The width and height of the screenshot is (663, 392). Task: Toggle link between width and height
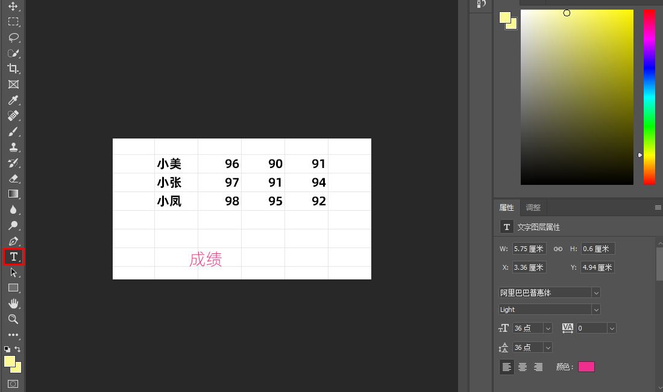[558, 249]
